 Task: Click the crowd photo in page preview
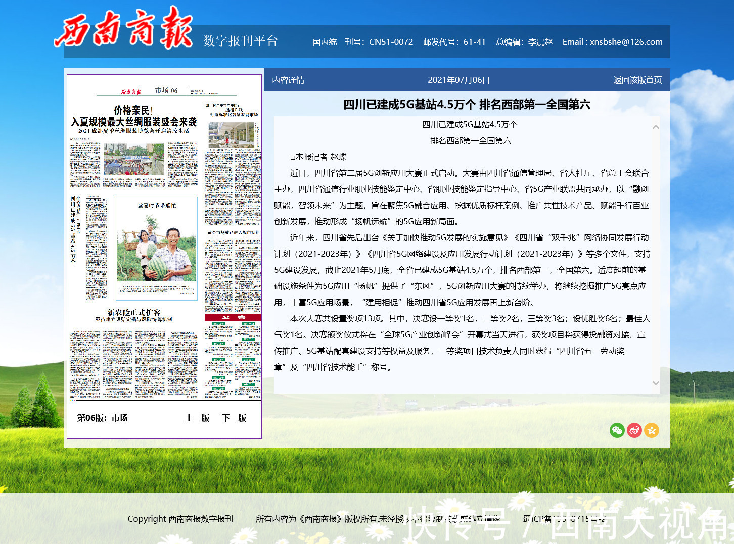pyautogui.click(x=133, y=159)
